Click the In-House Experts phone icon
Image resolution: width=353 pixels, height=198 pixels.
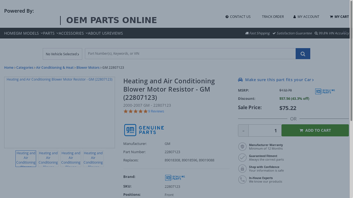tap(242, 180)
